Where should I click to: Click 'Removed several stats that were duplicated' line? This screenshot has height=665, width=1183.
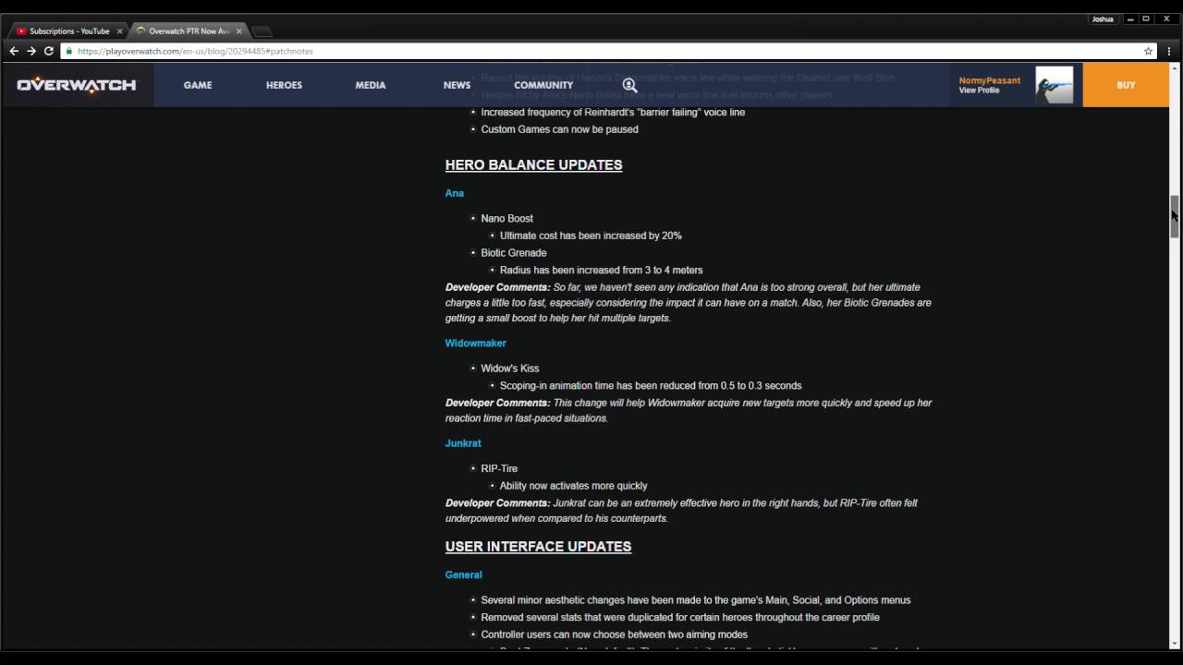(x=680, y=617)
